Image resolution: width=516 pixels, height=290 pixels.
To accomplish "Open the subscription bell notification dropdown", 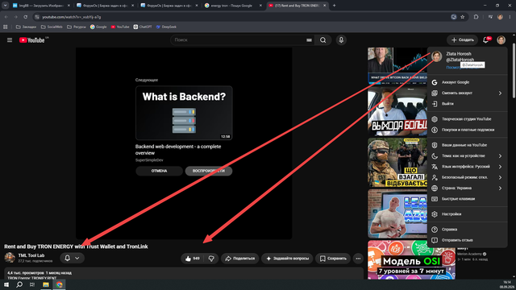I will point(72,258).
